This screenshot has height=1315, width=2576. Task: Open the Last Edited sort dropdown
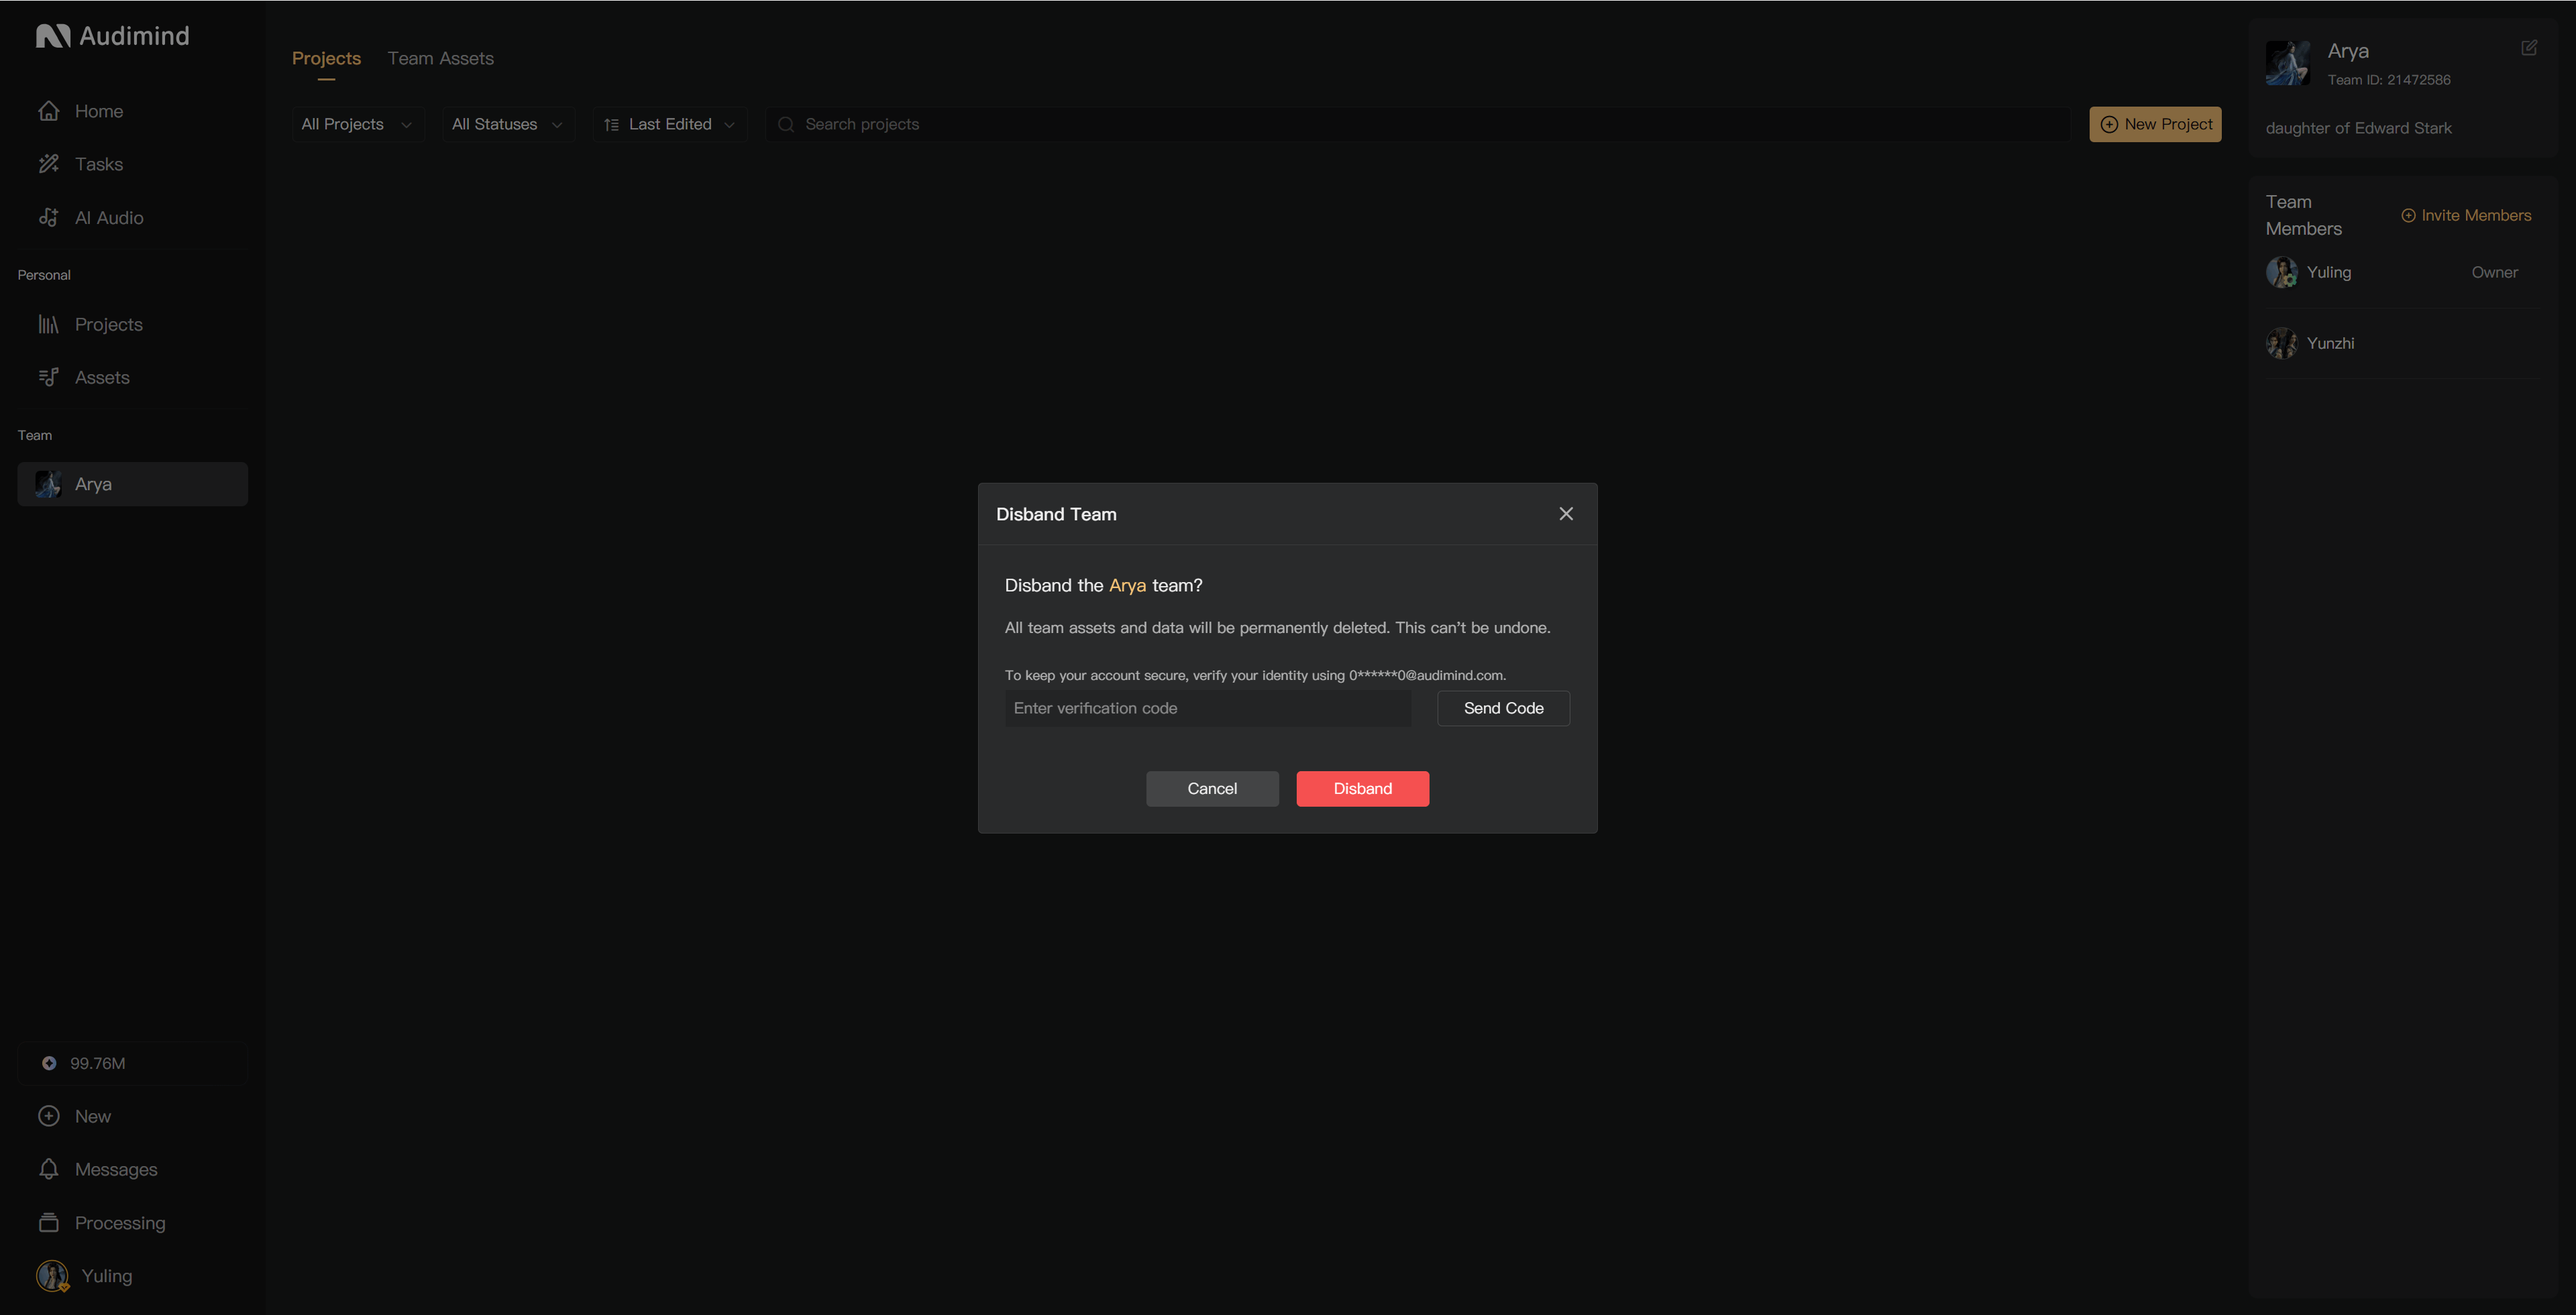670,124
